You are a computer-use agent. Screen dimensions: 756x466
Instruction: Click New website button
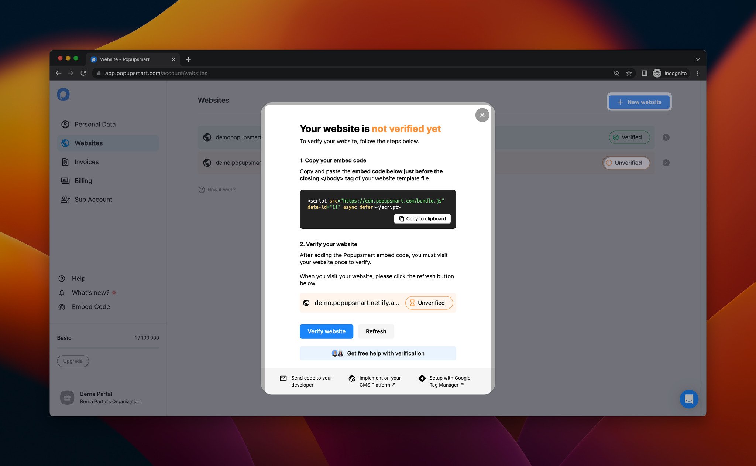(x=639, y=102)
